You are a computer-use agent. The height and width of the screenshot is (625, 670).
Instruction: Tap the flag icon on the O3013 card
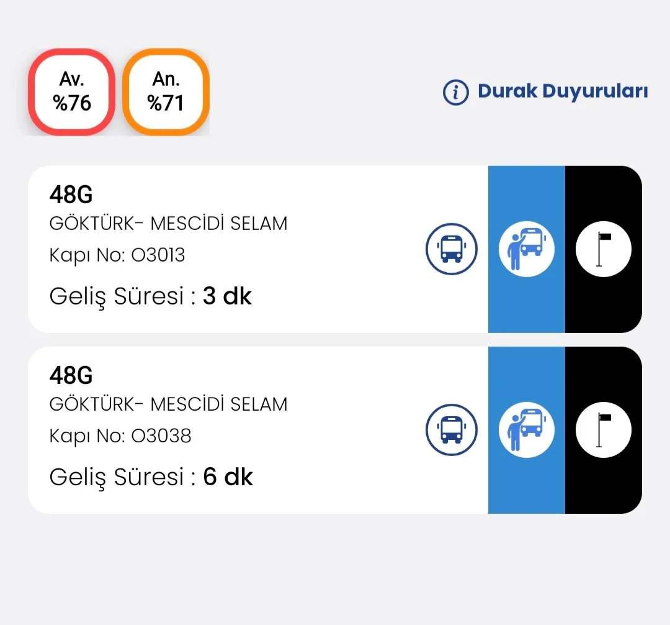pos(603,249)
